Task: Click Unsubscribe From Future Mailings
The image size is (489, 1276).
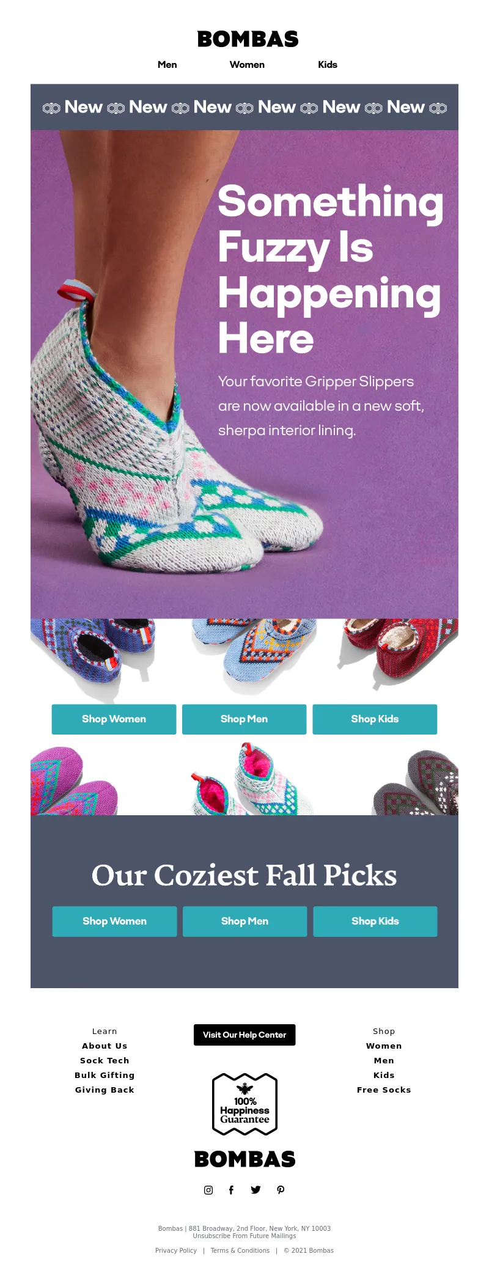Action: pos(244,1236)
